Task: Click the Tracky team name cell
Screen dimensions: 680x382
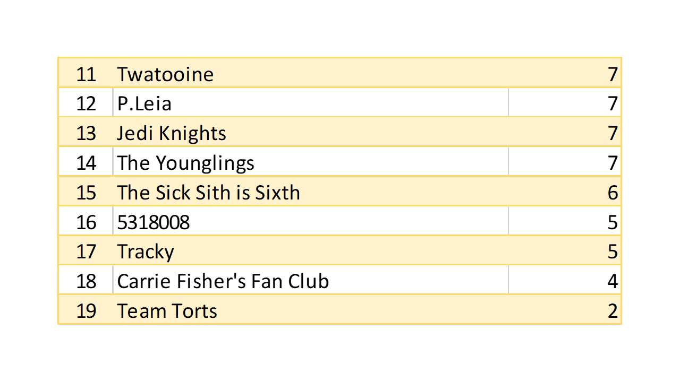Action: (146, 251)
